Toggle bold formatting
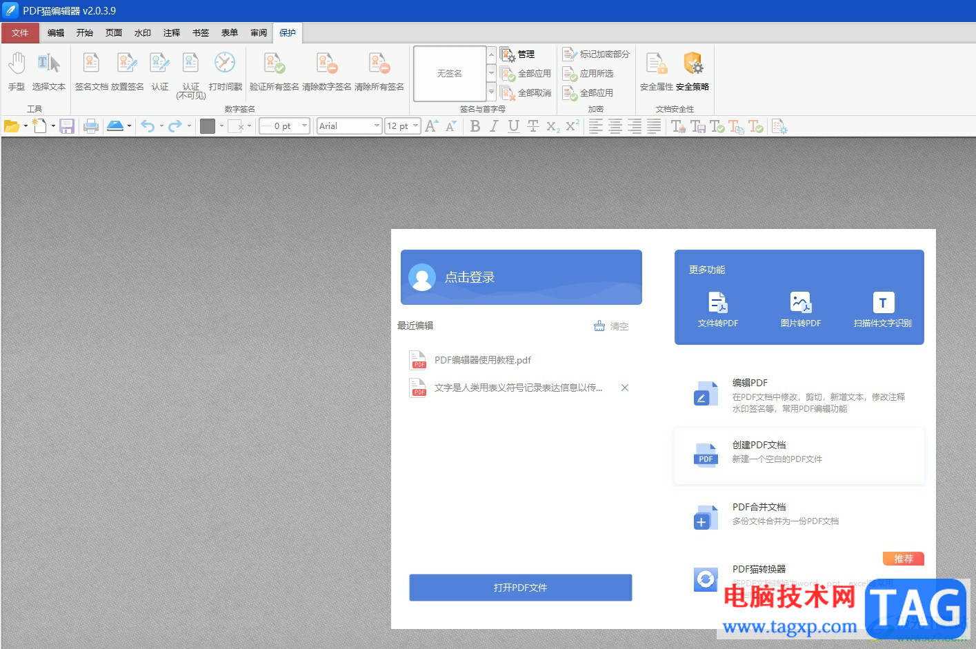Image resolution: width=976 pixels, height=649 pixels. [x=475, y=126]
